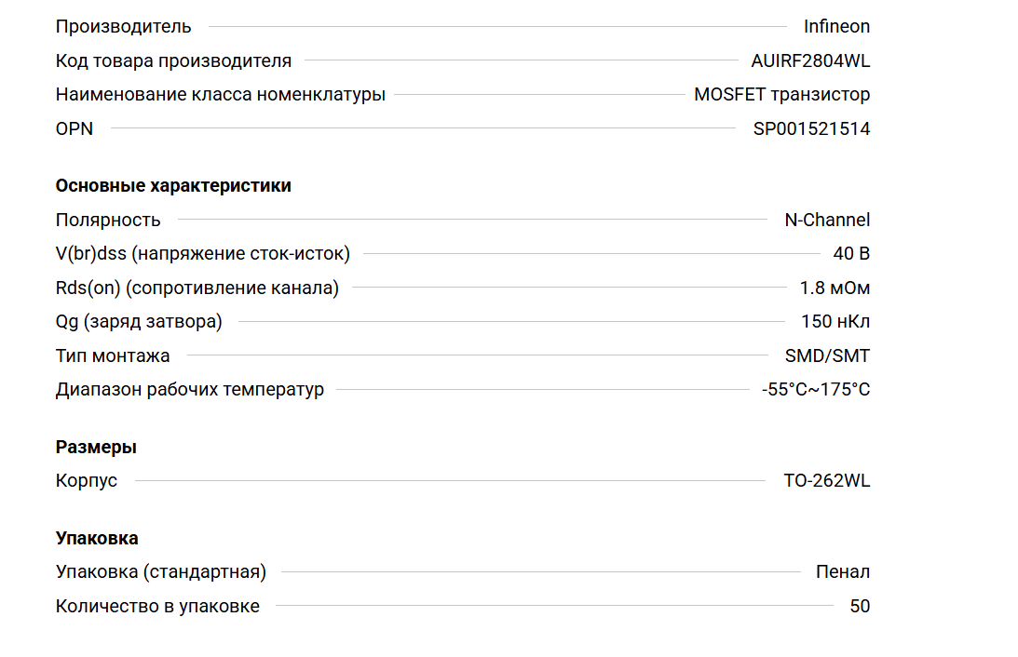Screen dimensions: 1018x657
Task: Click the 1.8 мОм resistance value
Action: point(835,288)
